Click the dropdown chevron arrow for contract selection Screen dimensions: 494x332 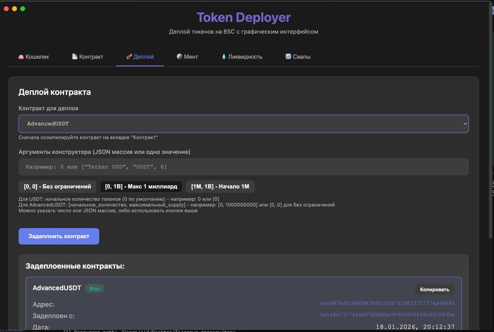pyautogui.click(x=465, y=124)
